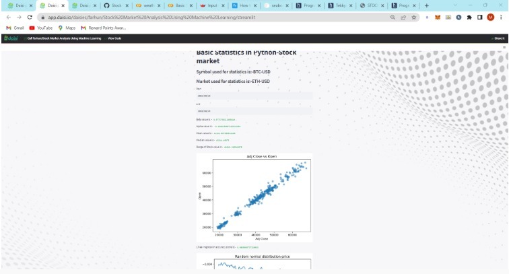Bookmark this page with the star icon

pyautogui.click(x=413, y=18)
